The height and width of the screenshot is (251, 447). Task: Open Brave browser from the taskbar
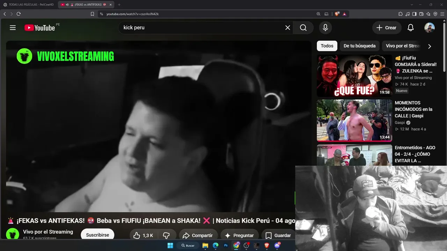(x=267, y=245)
